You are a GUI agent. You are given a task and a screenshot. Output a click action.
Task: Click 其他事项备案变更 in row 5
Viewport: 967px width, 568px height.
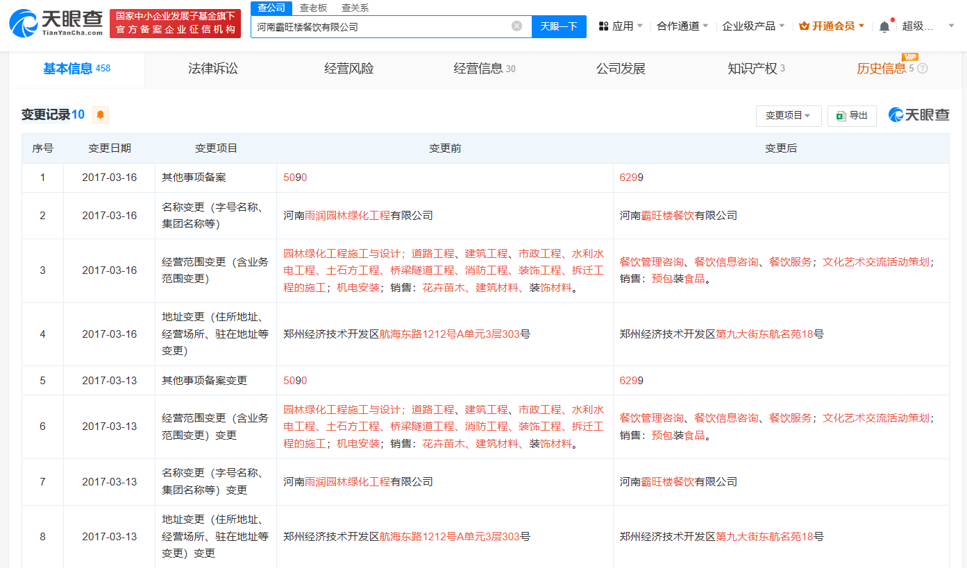click(x=205, y=381)
